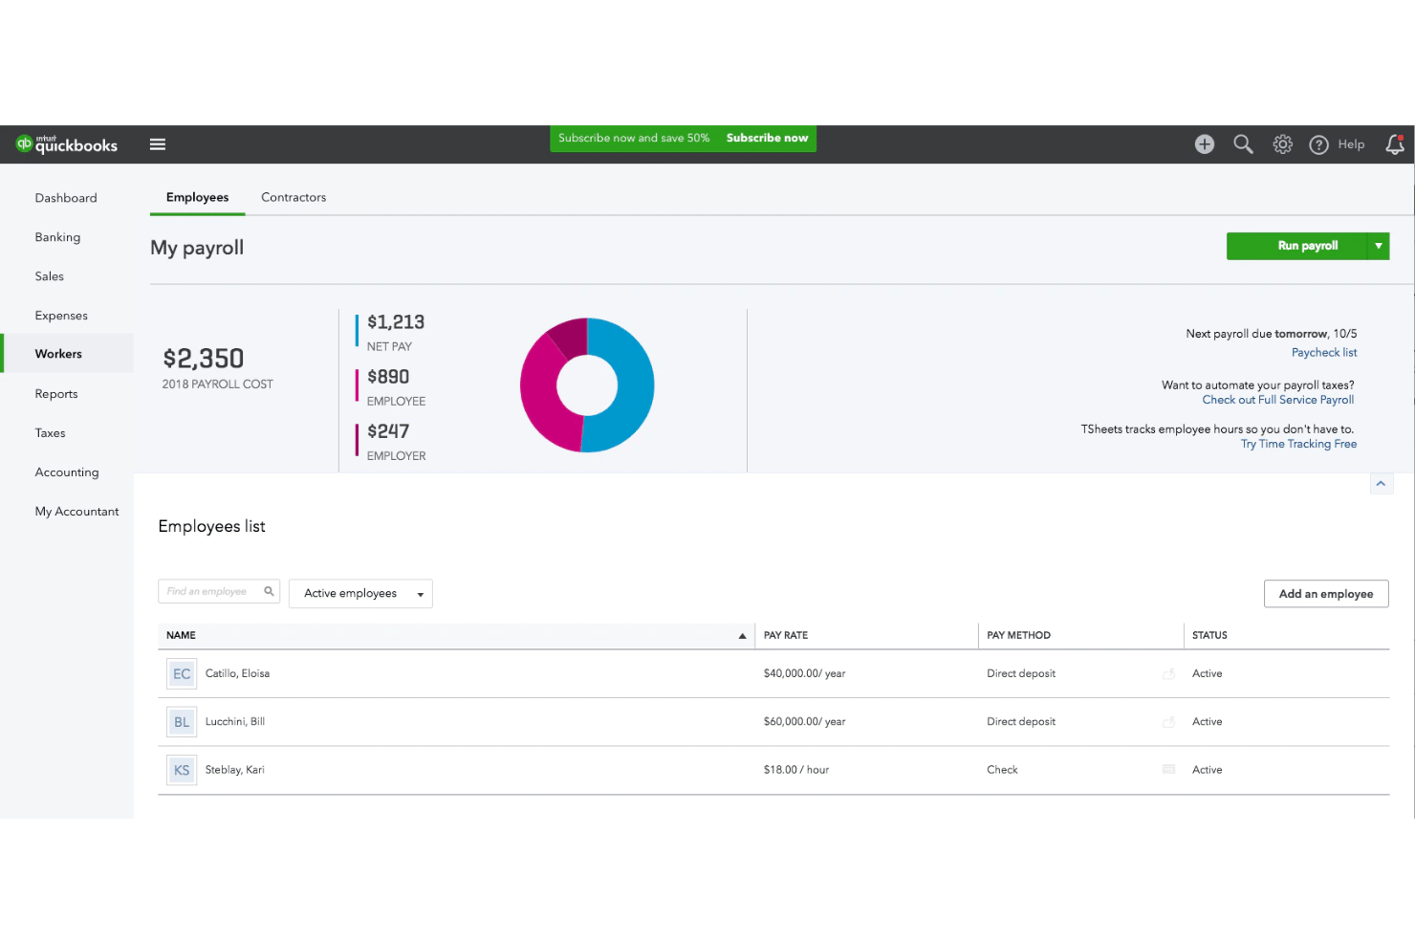The width and height of the screenshot is (1415, 944).
Task: Click the magnifier in Find an employee
Action: [x=269, y=591]
